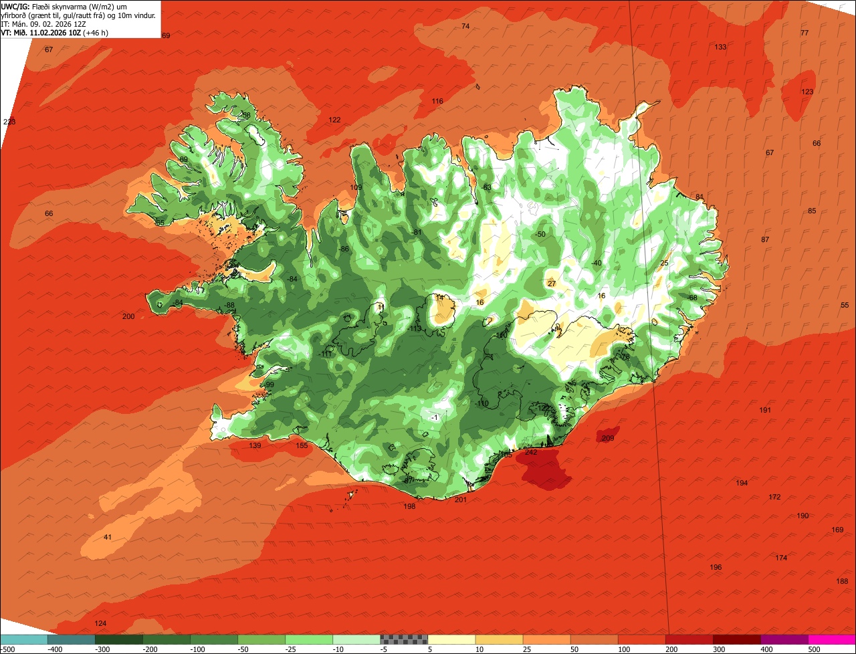Click the ocean value "174"
Viewport: 856px width, 654px height.
(x=781, y=558)
